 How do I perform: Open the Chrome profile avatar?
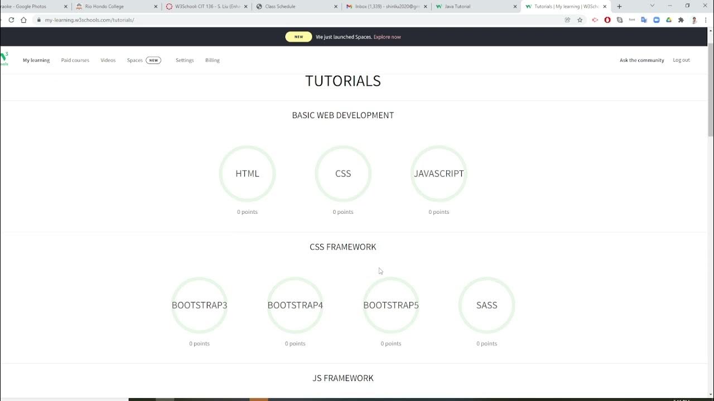coord(694,19)
